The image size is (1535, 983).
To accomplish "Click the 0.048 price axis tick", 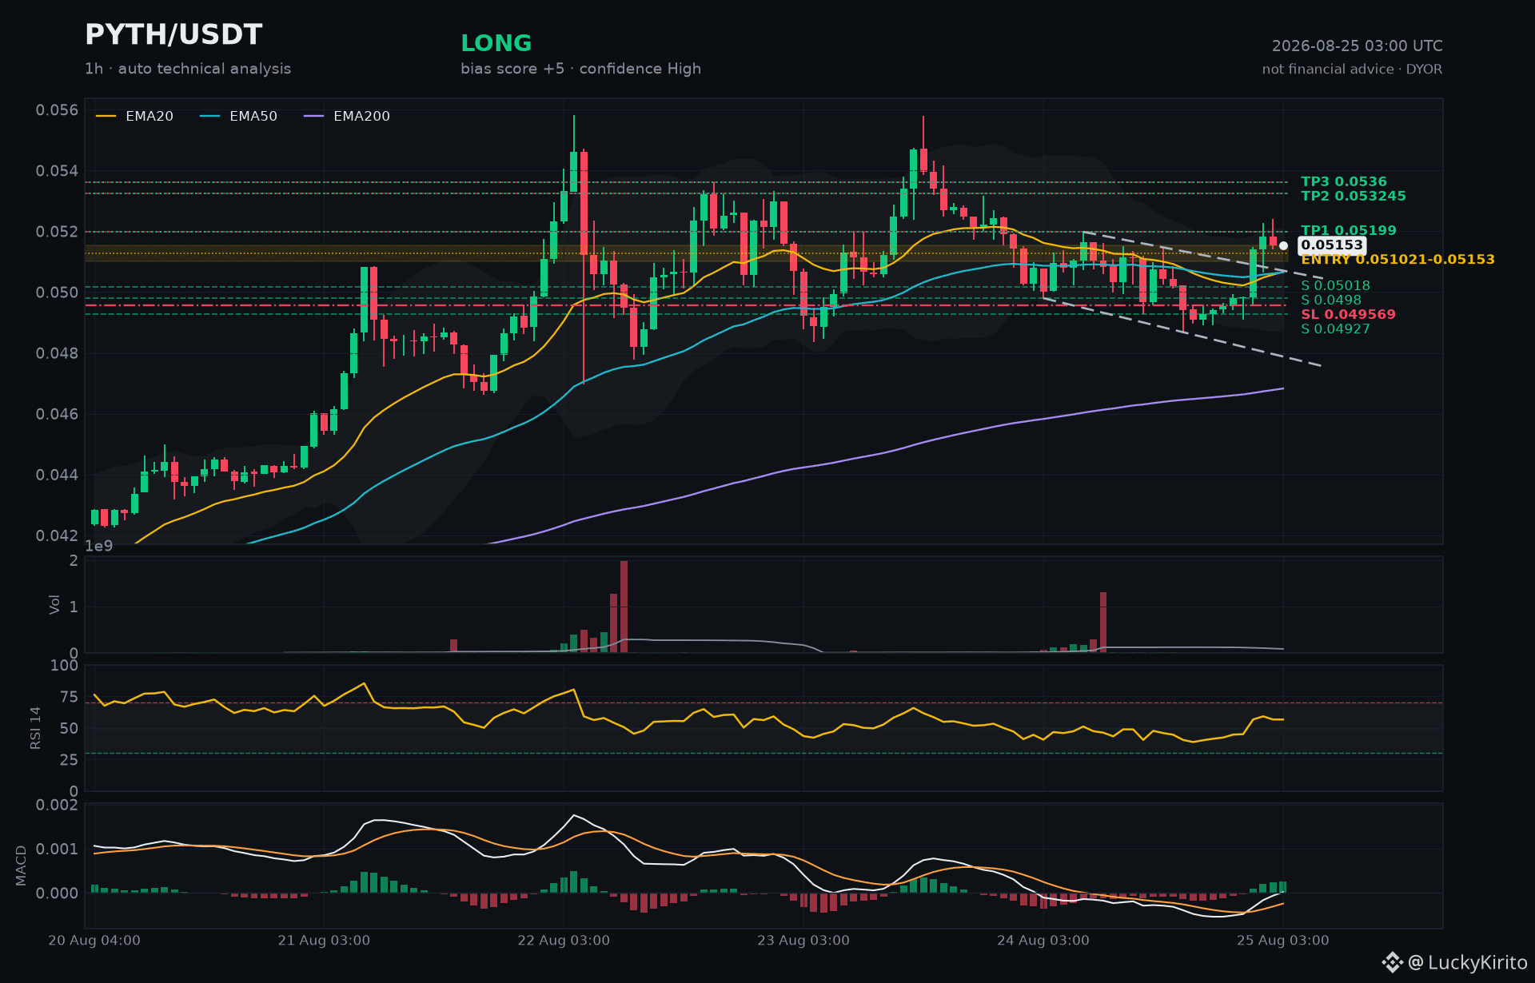I will pos(58,353).
